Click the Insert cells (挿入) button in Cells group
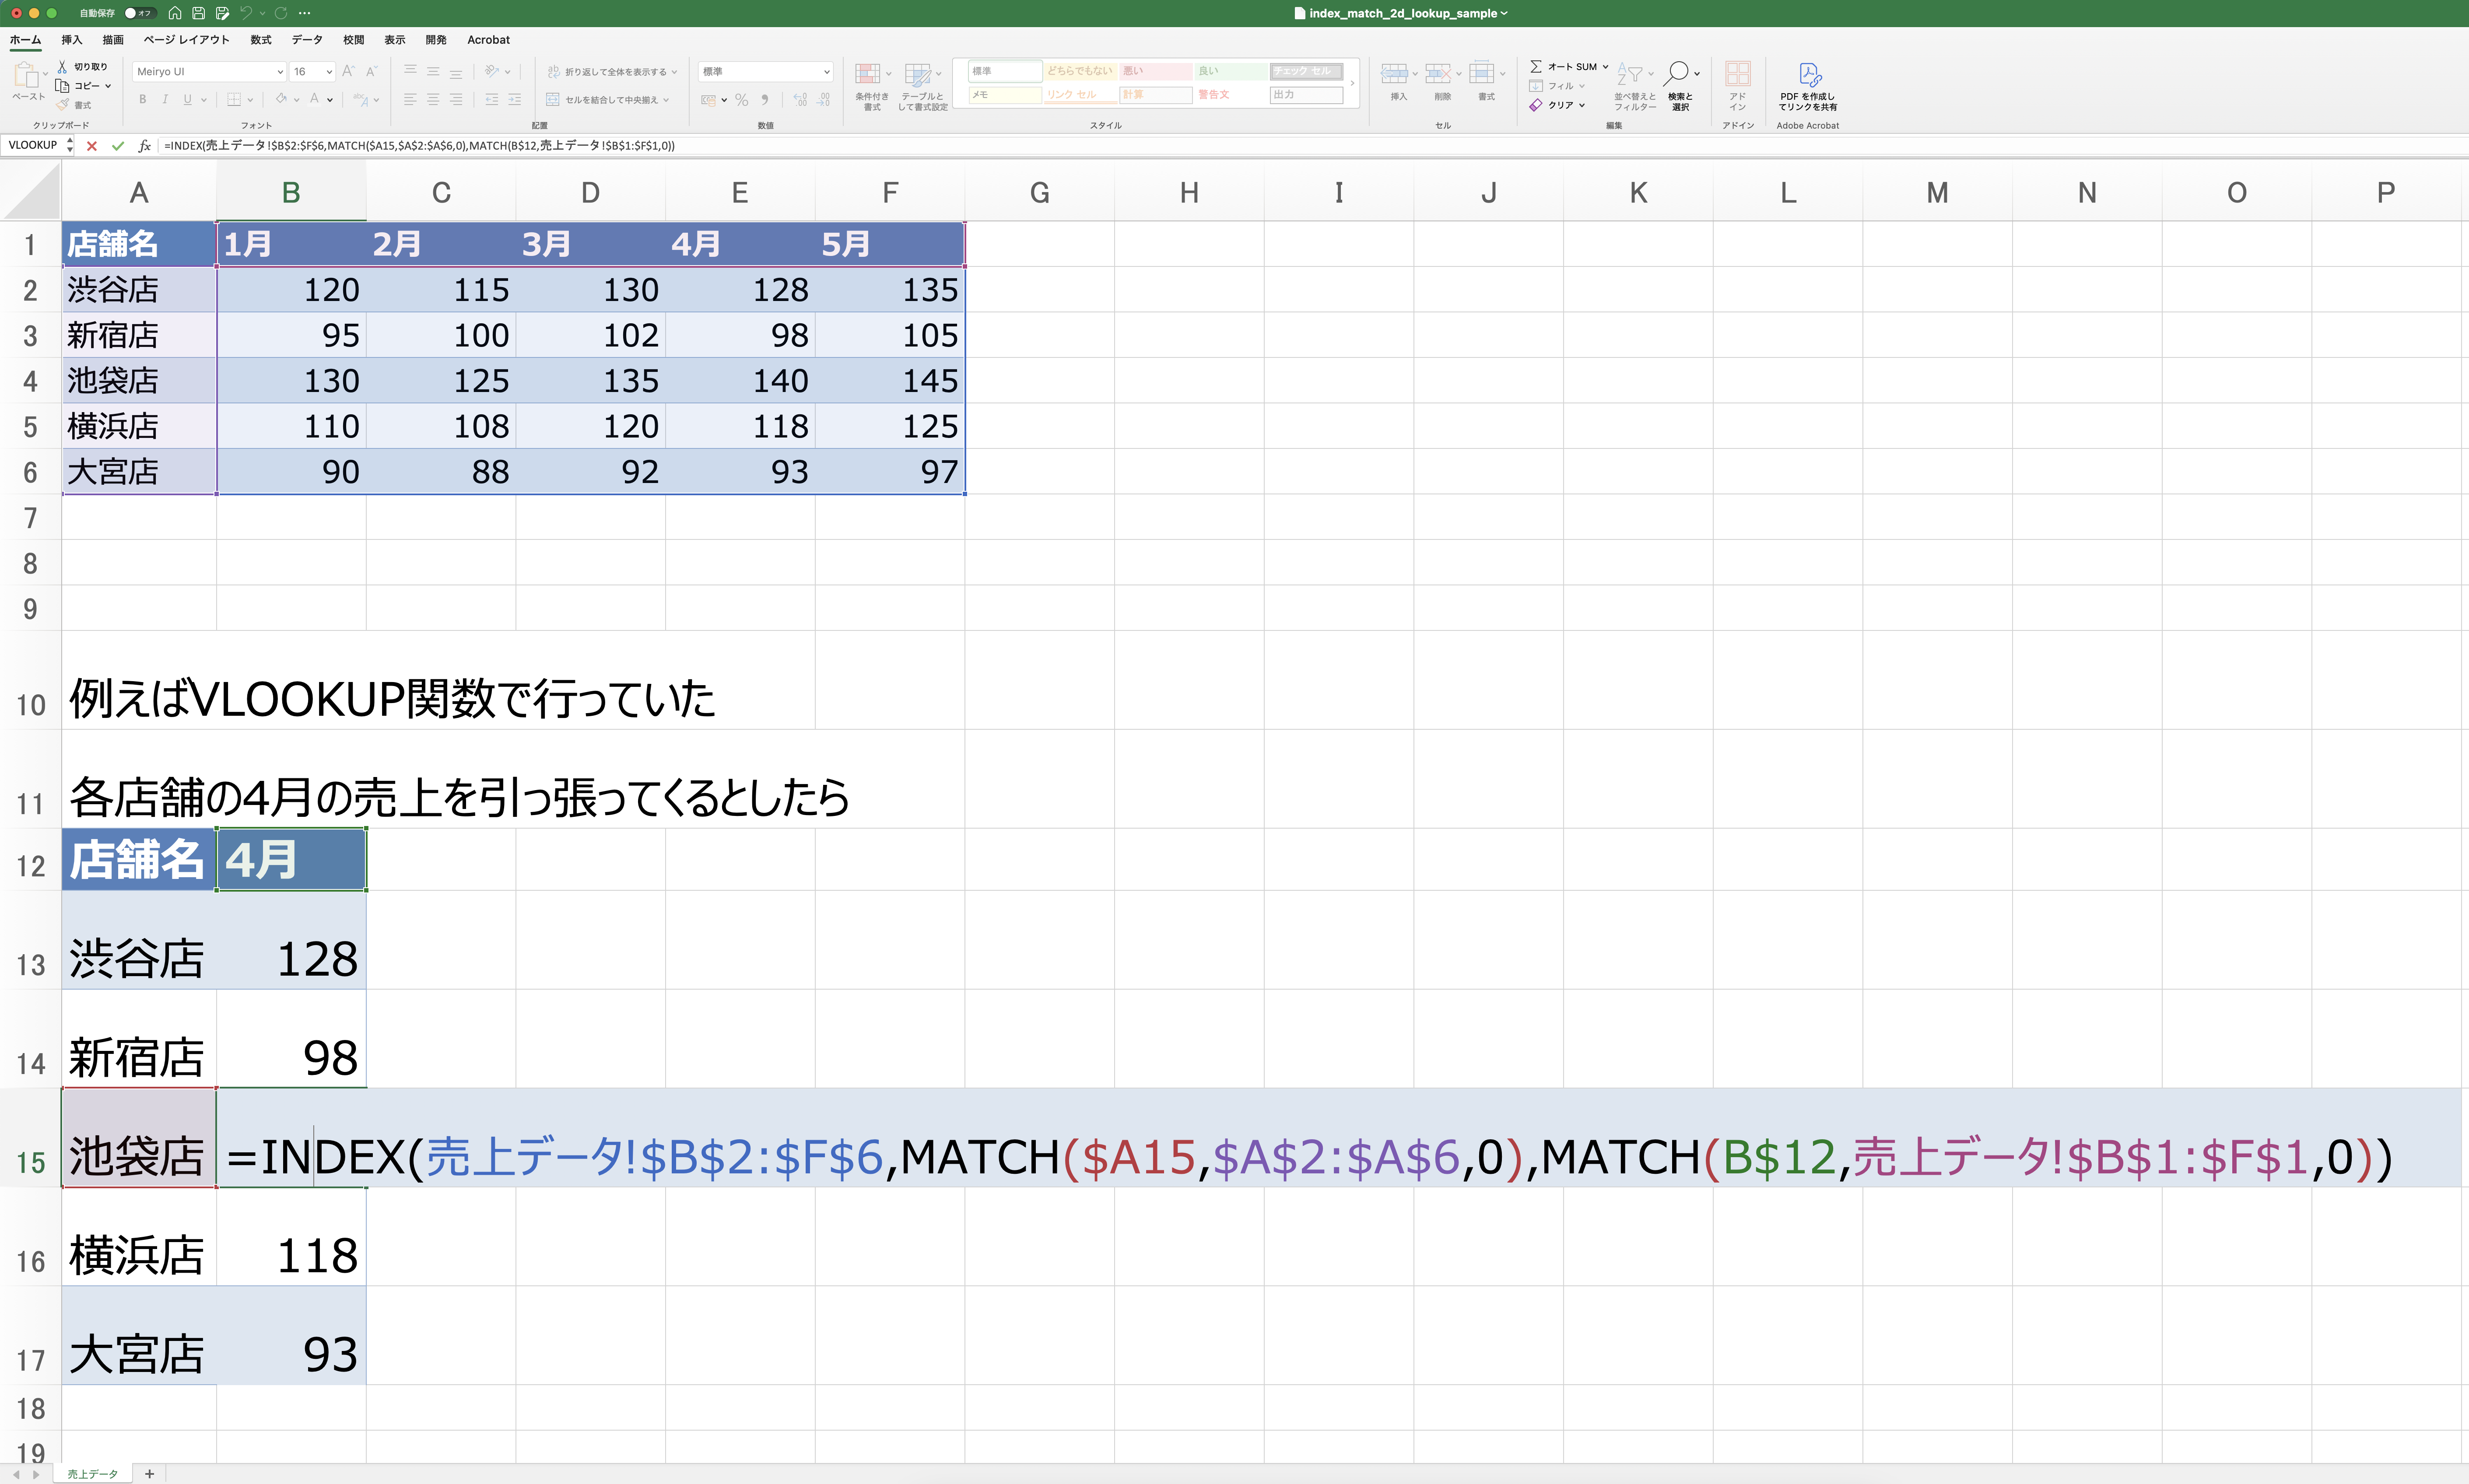 click(x=1398, y=82)
